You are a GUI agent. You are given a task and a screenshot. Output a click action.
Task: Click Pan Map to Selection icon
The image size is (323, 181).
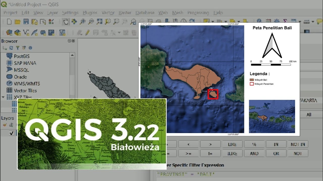(x=74, y=22)
